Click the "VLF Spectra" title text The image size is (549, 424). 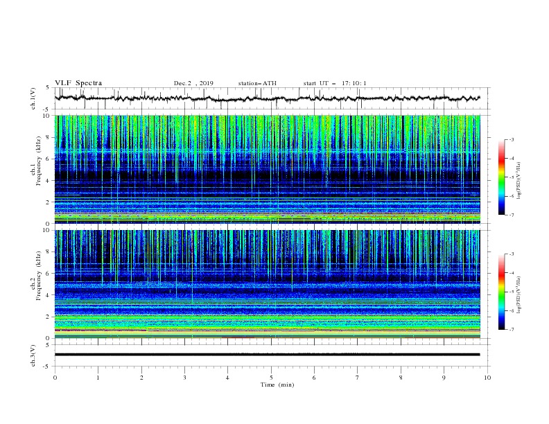tap(78, 83)
